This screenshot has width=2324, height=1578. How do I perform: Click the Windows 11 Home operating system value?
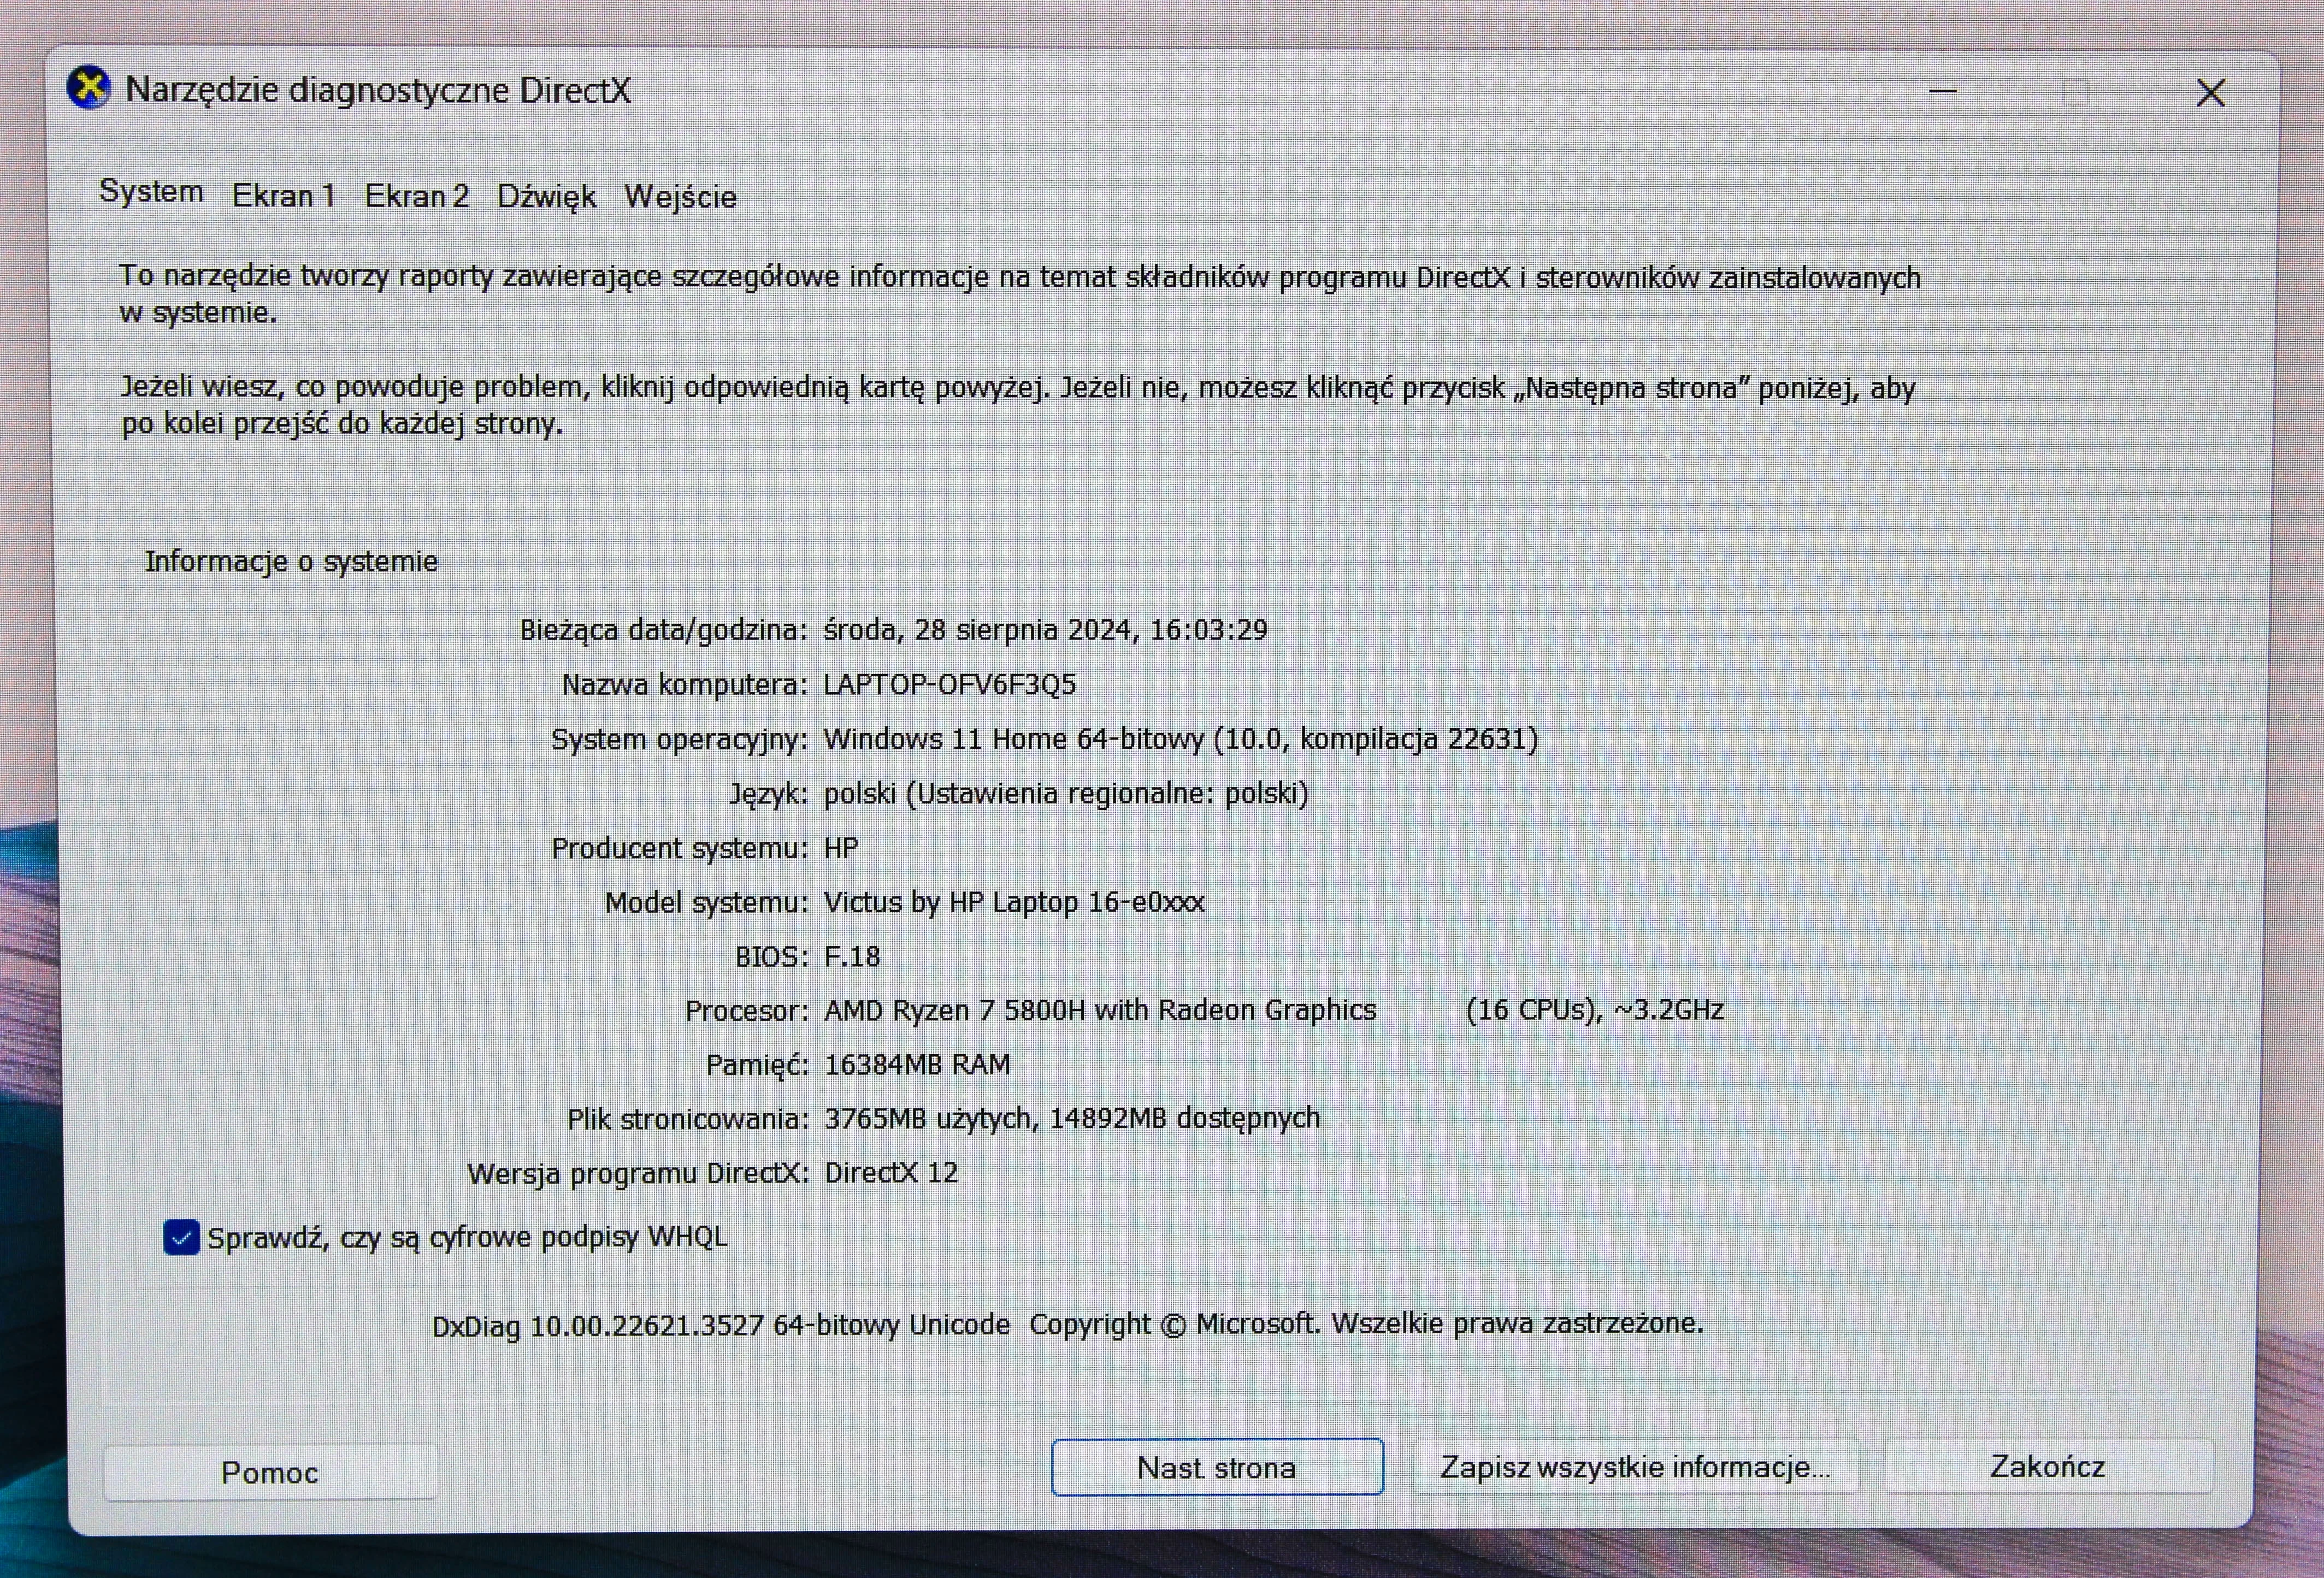point(1180,738)
